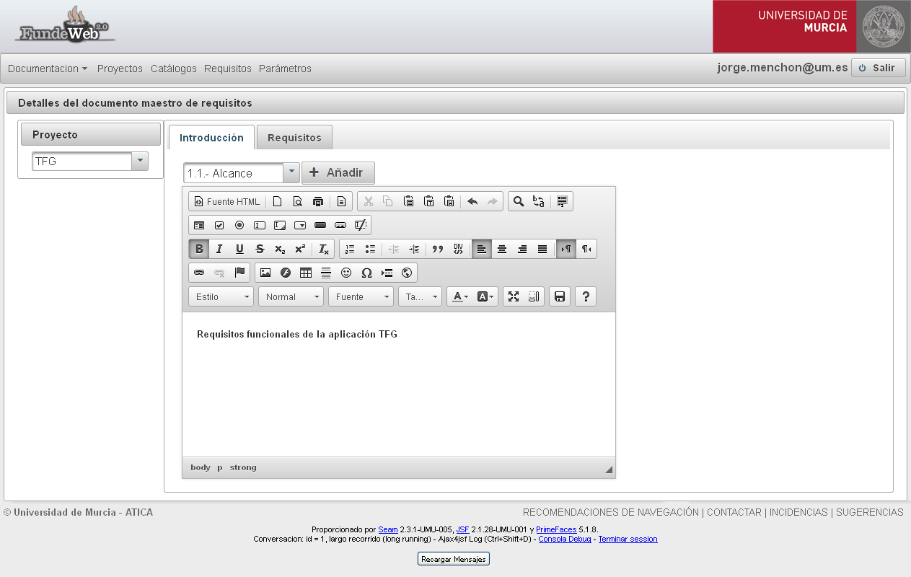Open the font size Ta... dropdown
The width and height of the screenshot is (911, 577).
point(420,296)
